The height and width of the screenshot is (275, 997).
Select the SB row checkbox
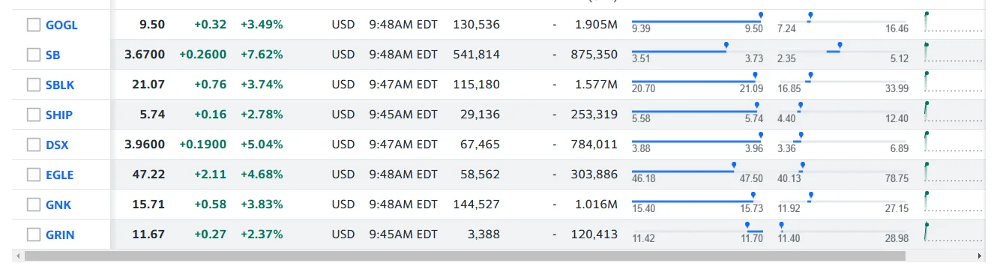[33, 55]
